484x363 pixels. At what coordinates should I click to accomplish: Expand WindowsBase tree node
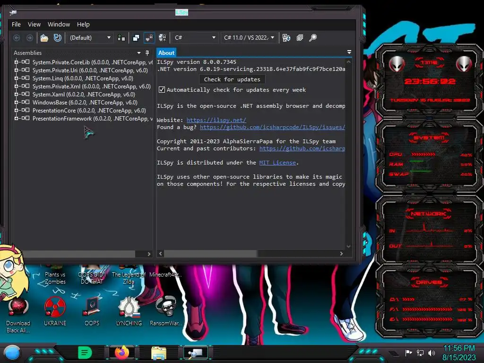16,102
